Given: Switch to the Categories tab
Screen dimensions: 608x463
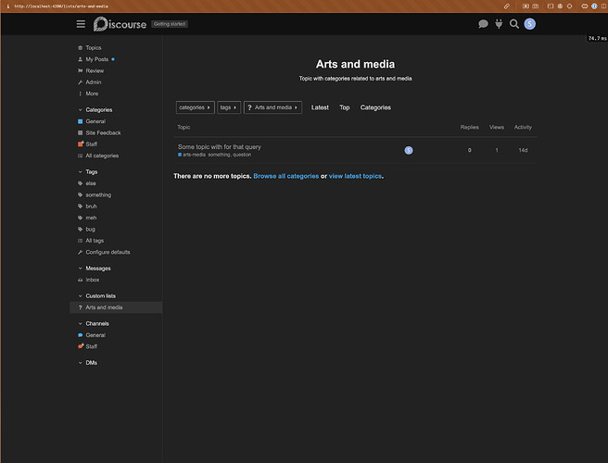Looking at the screenshot, I should click(375, 107).
